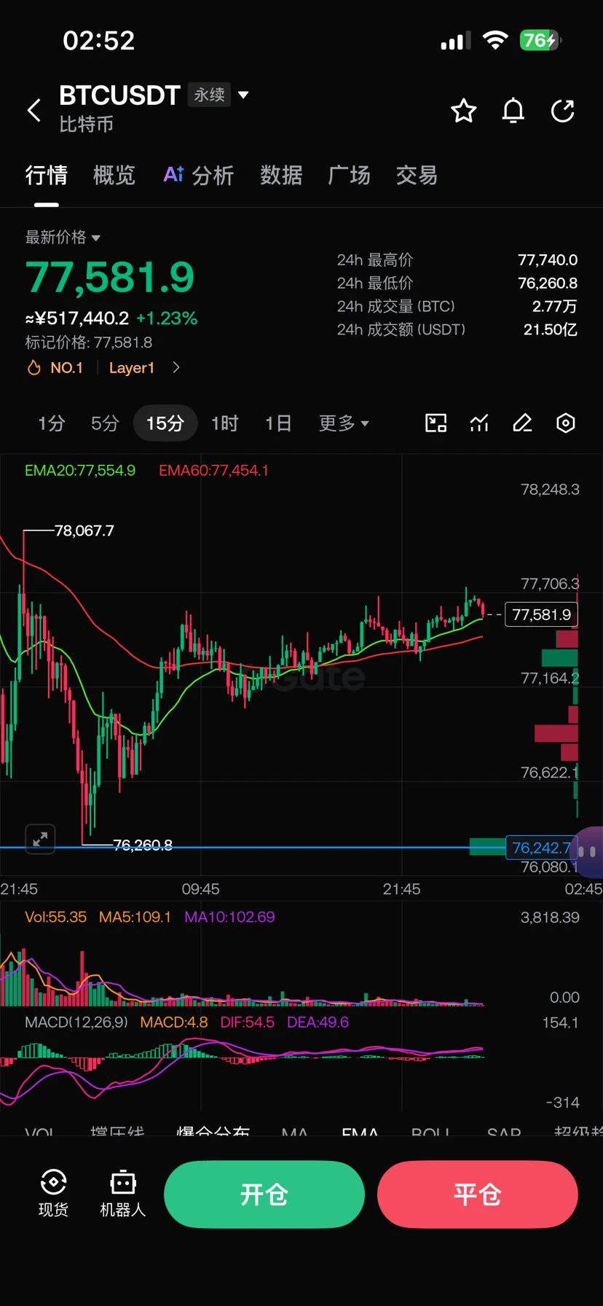Select the 1日 timeframe
Viewport: 603px width, 1306px height.
pos(278,423)
